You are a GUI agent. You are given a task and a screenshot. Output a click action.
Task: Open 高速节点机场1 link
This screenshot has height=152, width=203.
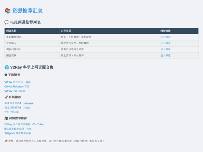pos(13,103)
